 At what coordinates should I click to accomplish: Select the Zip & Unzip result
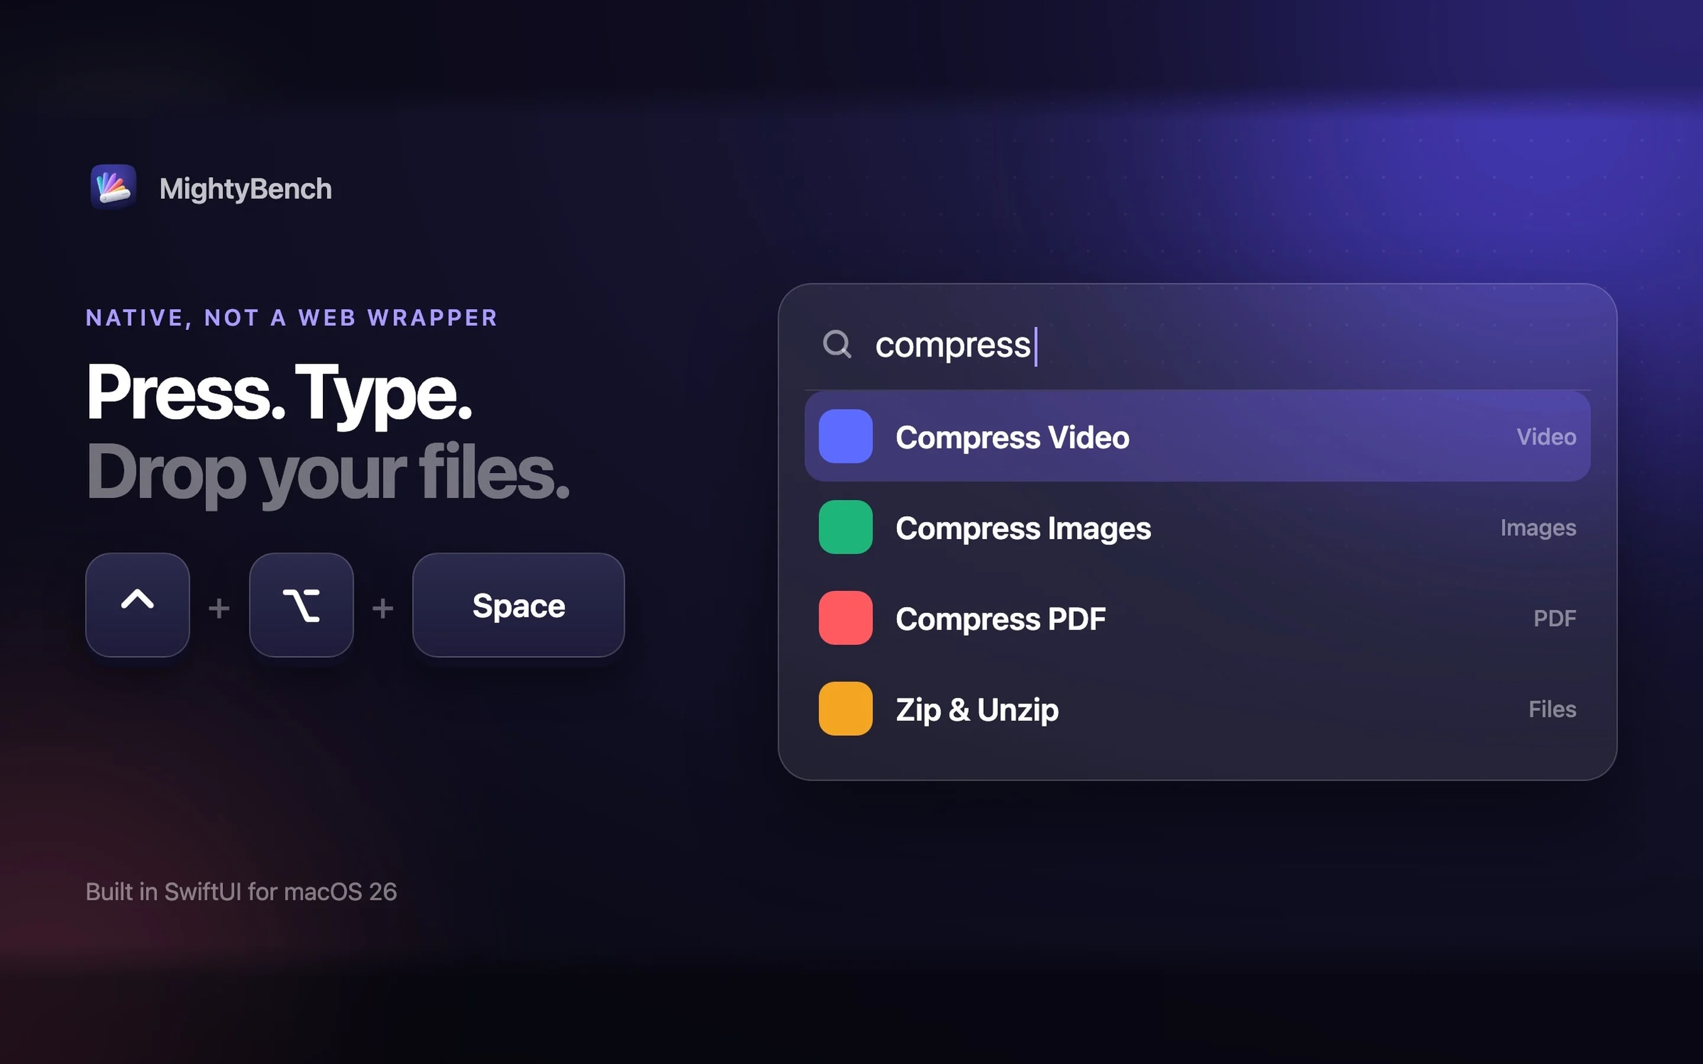[x=1197, y=709]
